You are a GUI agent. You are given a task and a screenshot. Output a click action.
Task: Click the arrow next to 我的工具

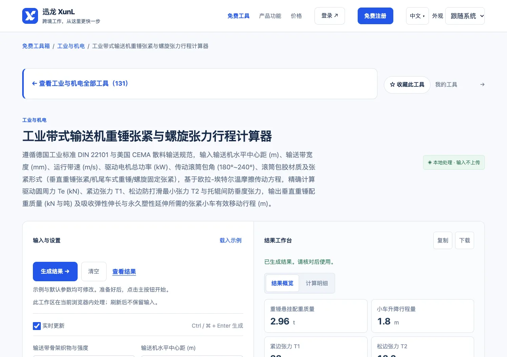click(482, 84)
